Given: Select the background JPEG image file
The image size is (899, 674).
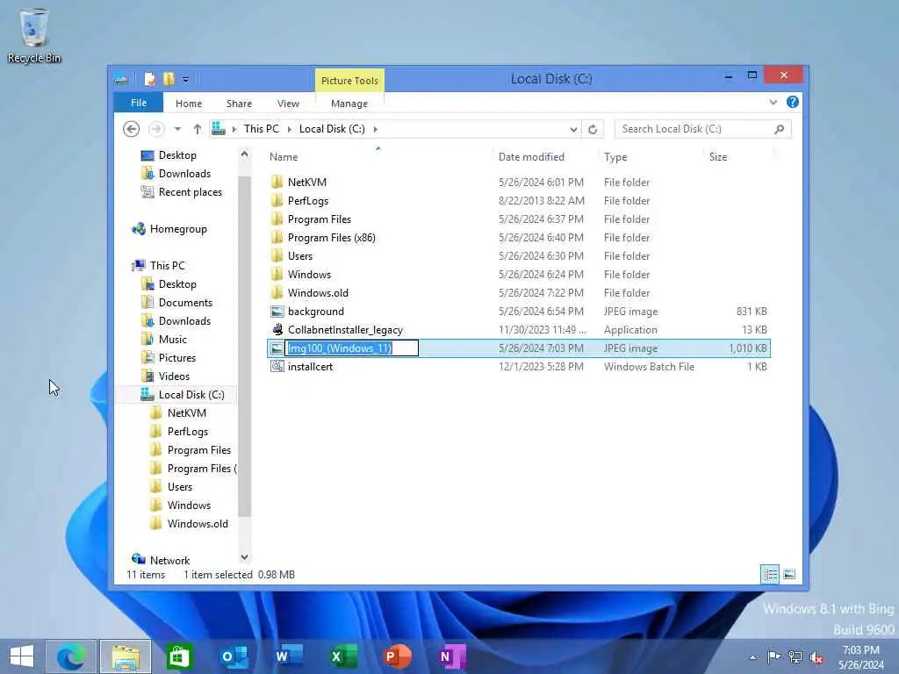Looking at the screenshot, I should coord(316,312).
